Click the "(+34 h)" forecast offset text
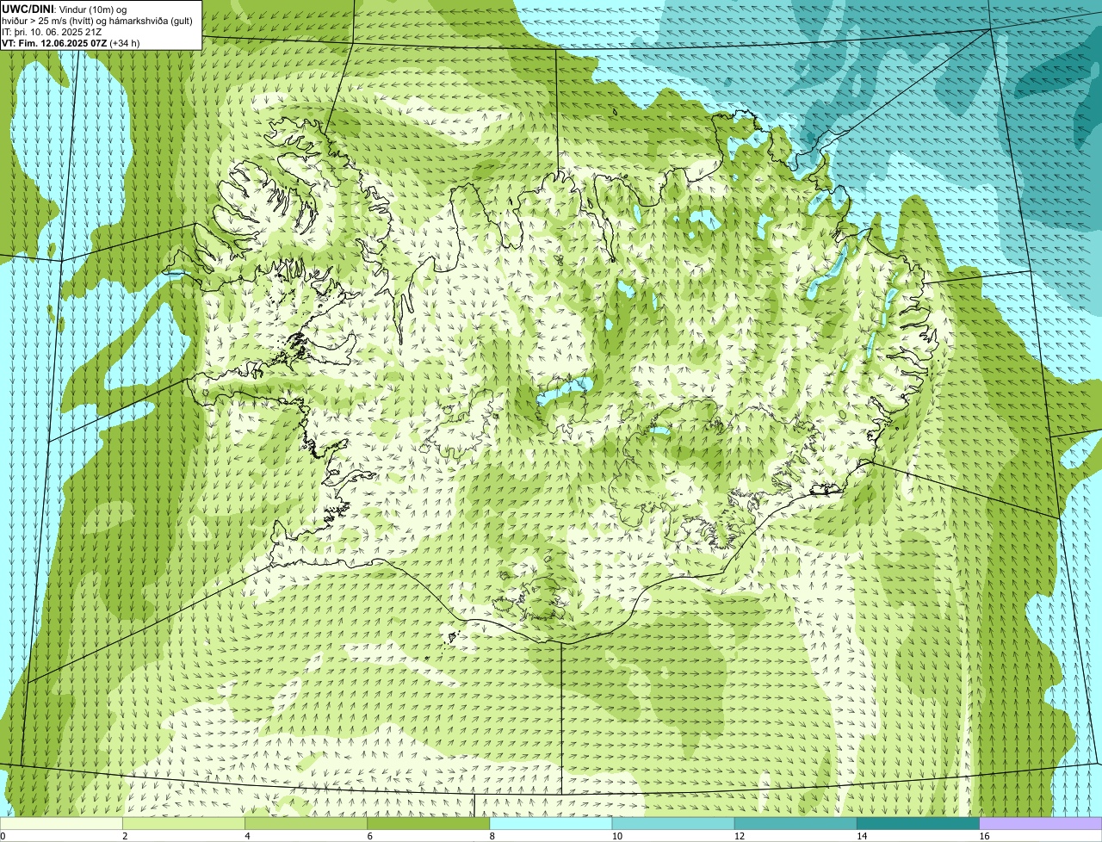The height and width of the screenshot is (842, 1102). tap(124, 43)
